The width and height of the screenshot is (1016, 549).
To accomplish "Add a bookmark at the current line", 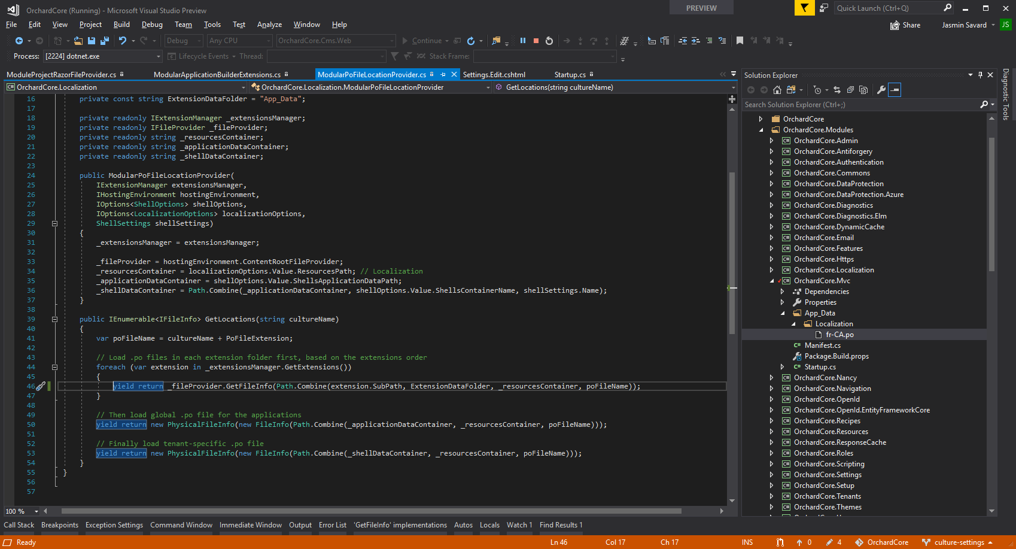I will (740, 40).
